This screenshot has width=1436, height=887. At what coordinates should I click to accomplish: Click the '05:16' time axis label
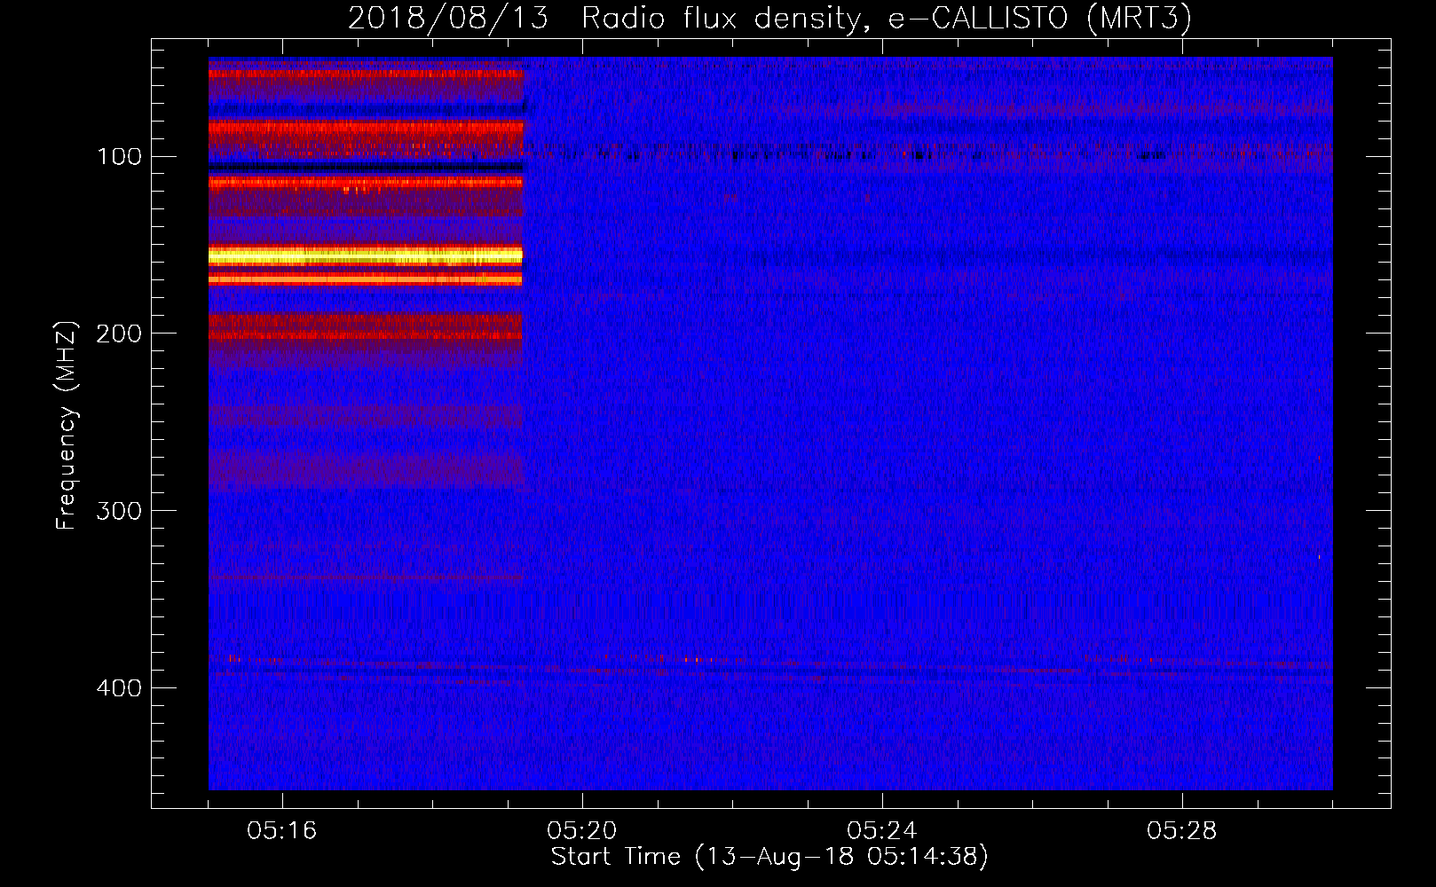tap(282, 831)
